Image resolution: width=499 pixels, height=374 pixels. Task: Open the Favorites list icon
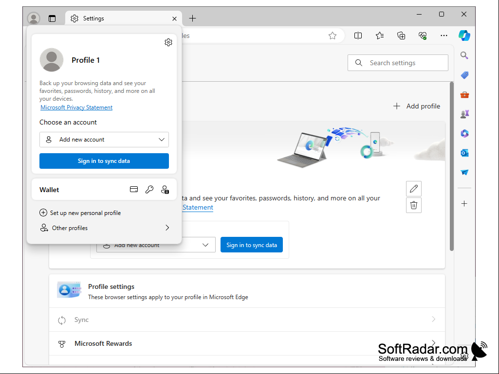point(380,36)
